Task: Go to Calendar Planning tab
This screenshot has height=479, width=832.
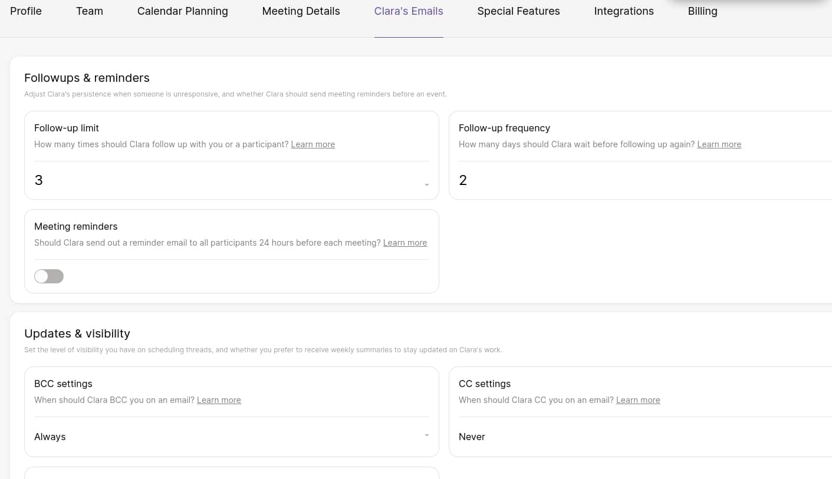Action: (182, 11)
